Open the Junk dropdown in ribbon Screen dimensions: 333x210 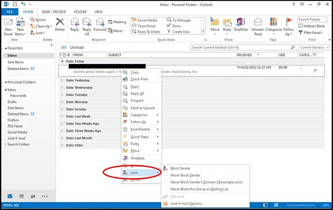[38, 33]
